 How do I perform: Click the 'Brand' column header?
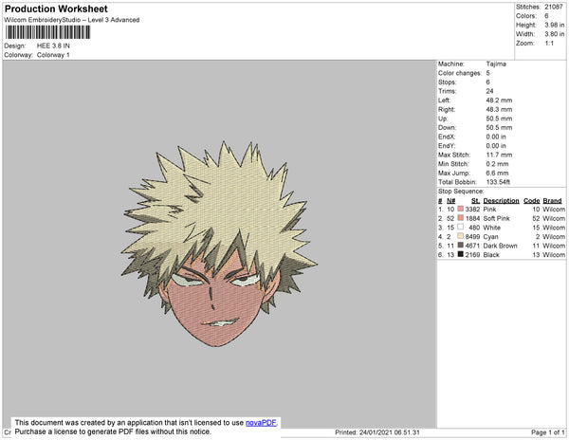552,201
